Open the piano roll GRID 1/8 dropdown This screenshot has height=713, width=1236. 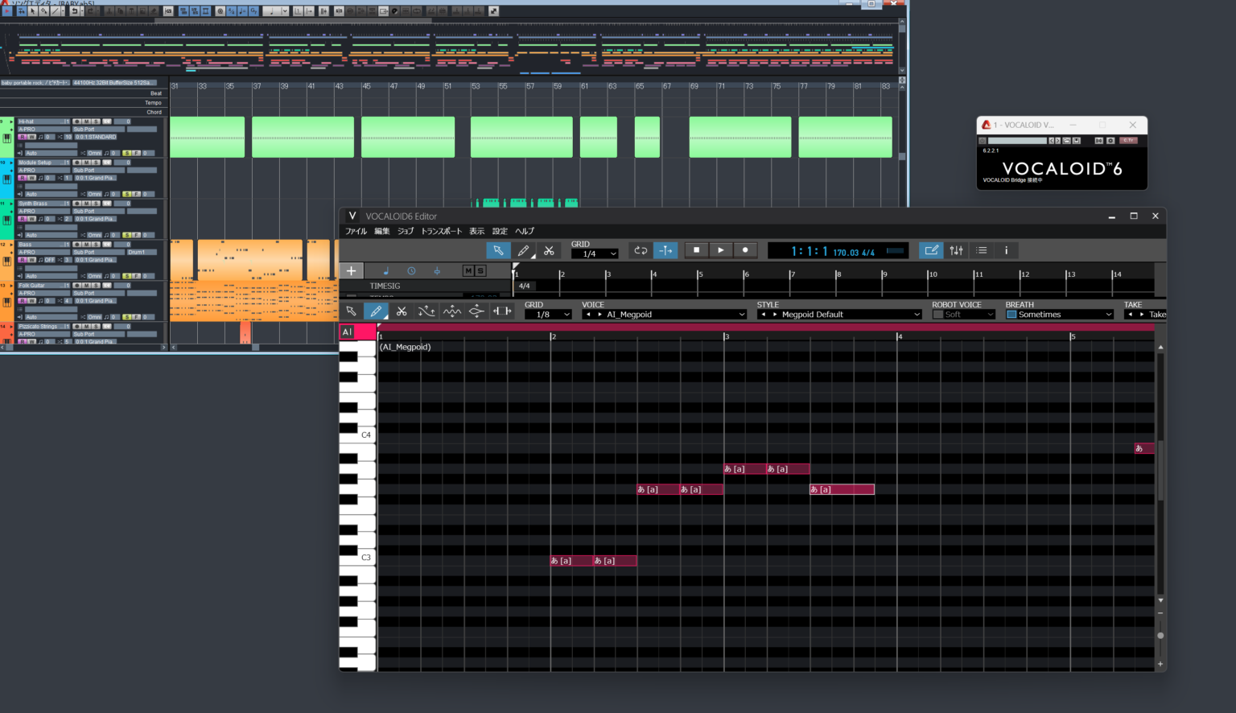coord(548,315)
